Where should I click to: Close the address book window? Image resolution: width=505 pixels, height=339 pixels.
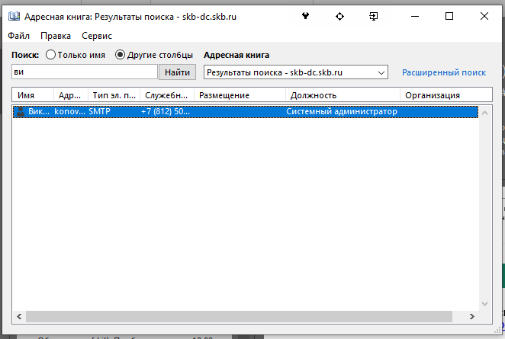pyautogui.click(x=484, y=16)
